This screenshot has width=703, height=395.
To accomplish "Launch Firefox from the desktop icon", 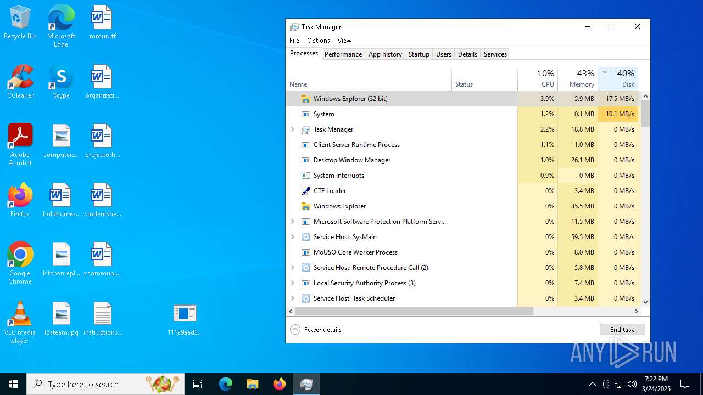I will (20, 201).
